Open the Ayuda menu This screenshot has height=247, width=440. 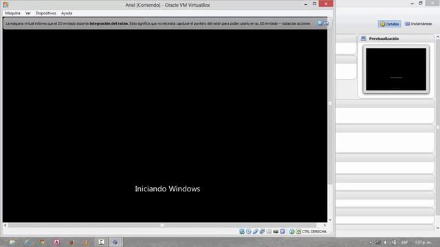click(x=67, y=13)
